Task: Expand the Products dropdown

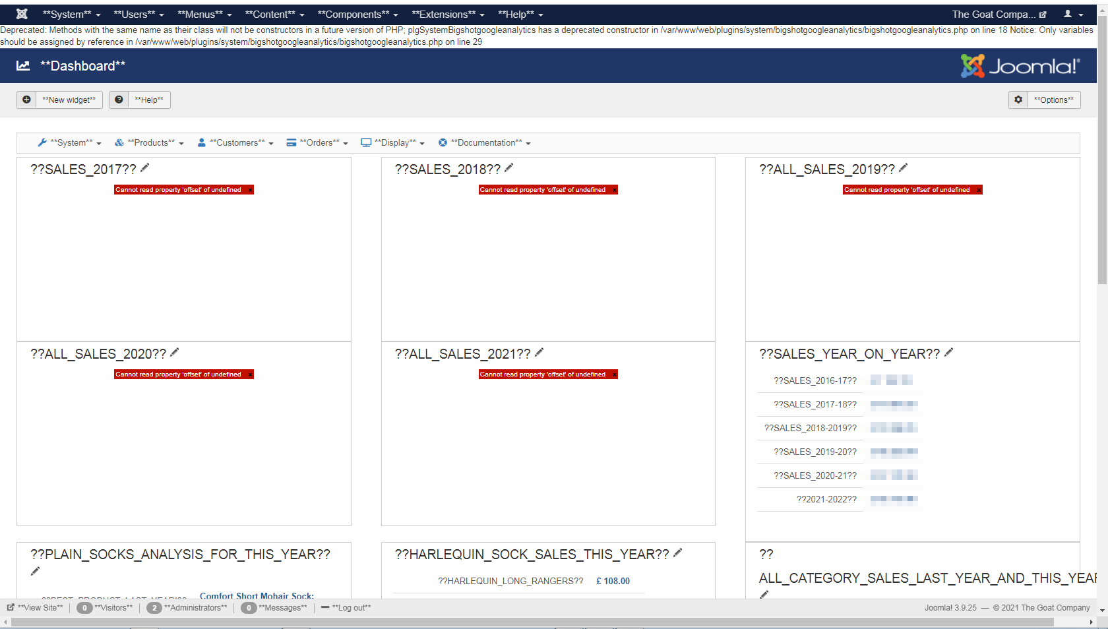Action: [150, 143]
